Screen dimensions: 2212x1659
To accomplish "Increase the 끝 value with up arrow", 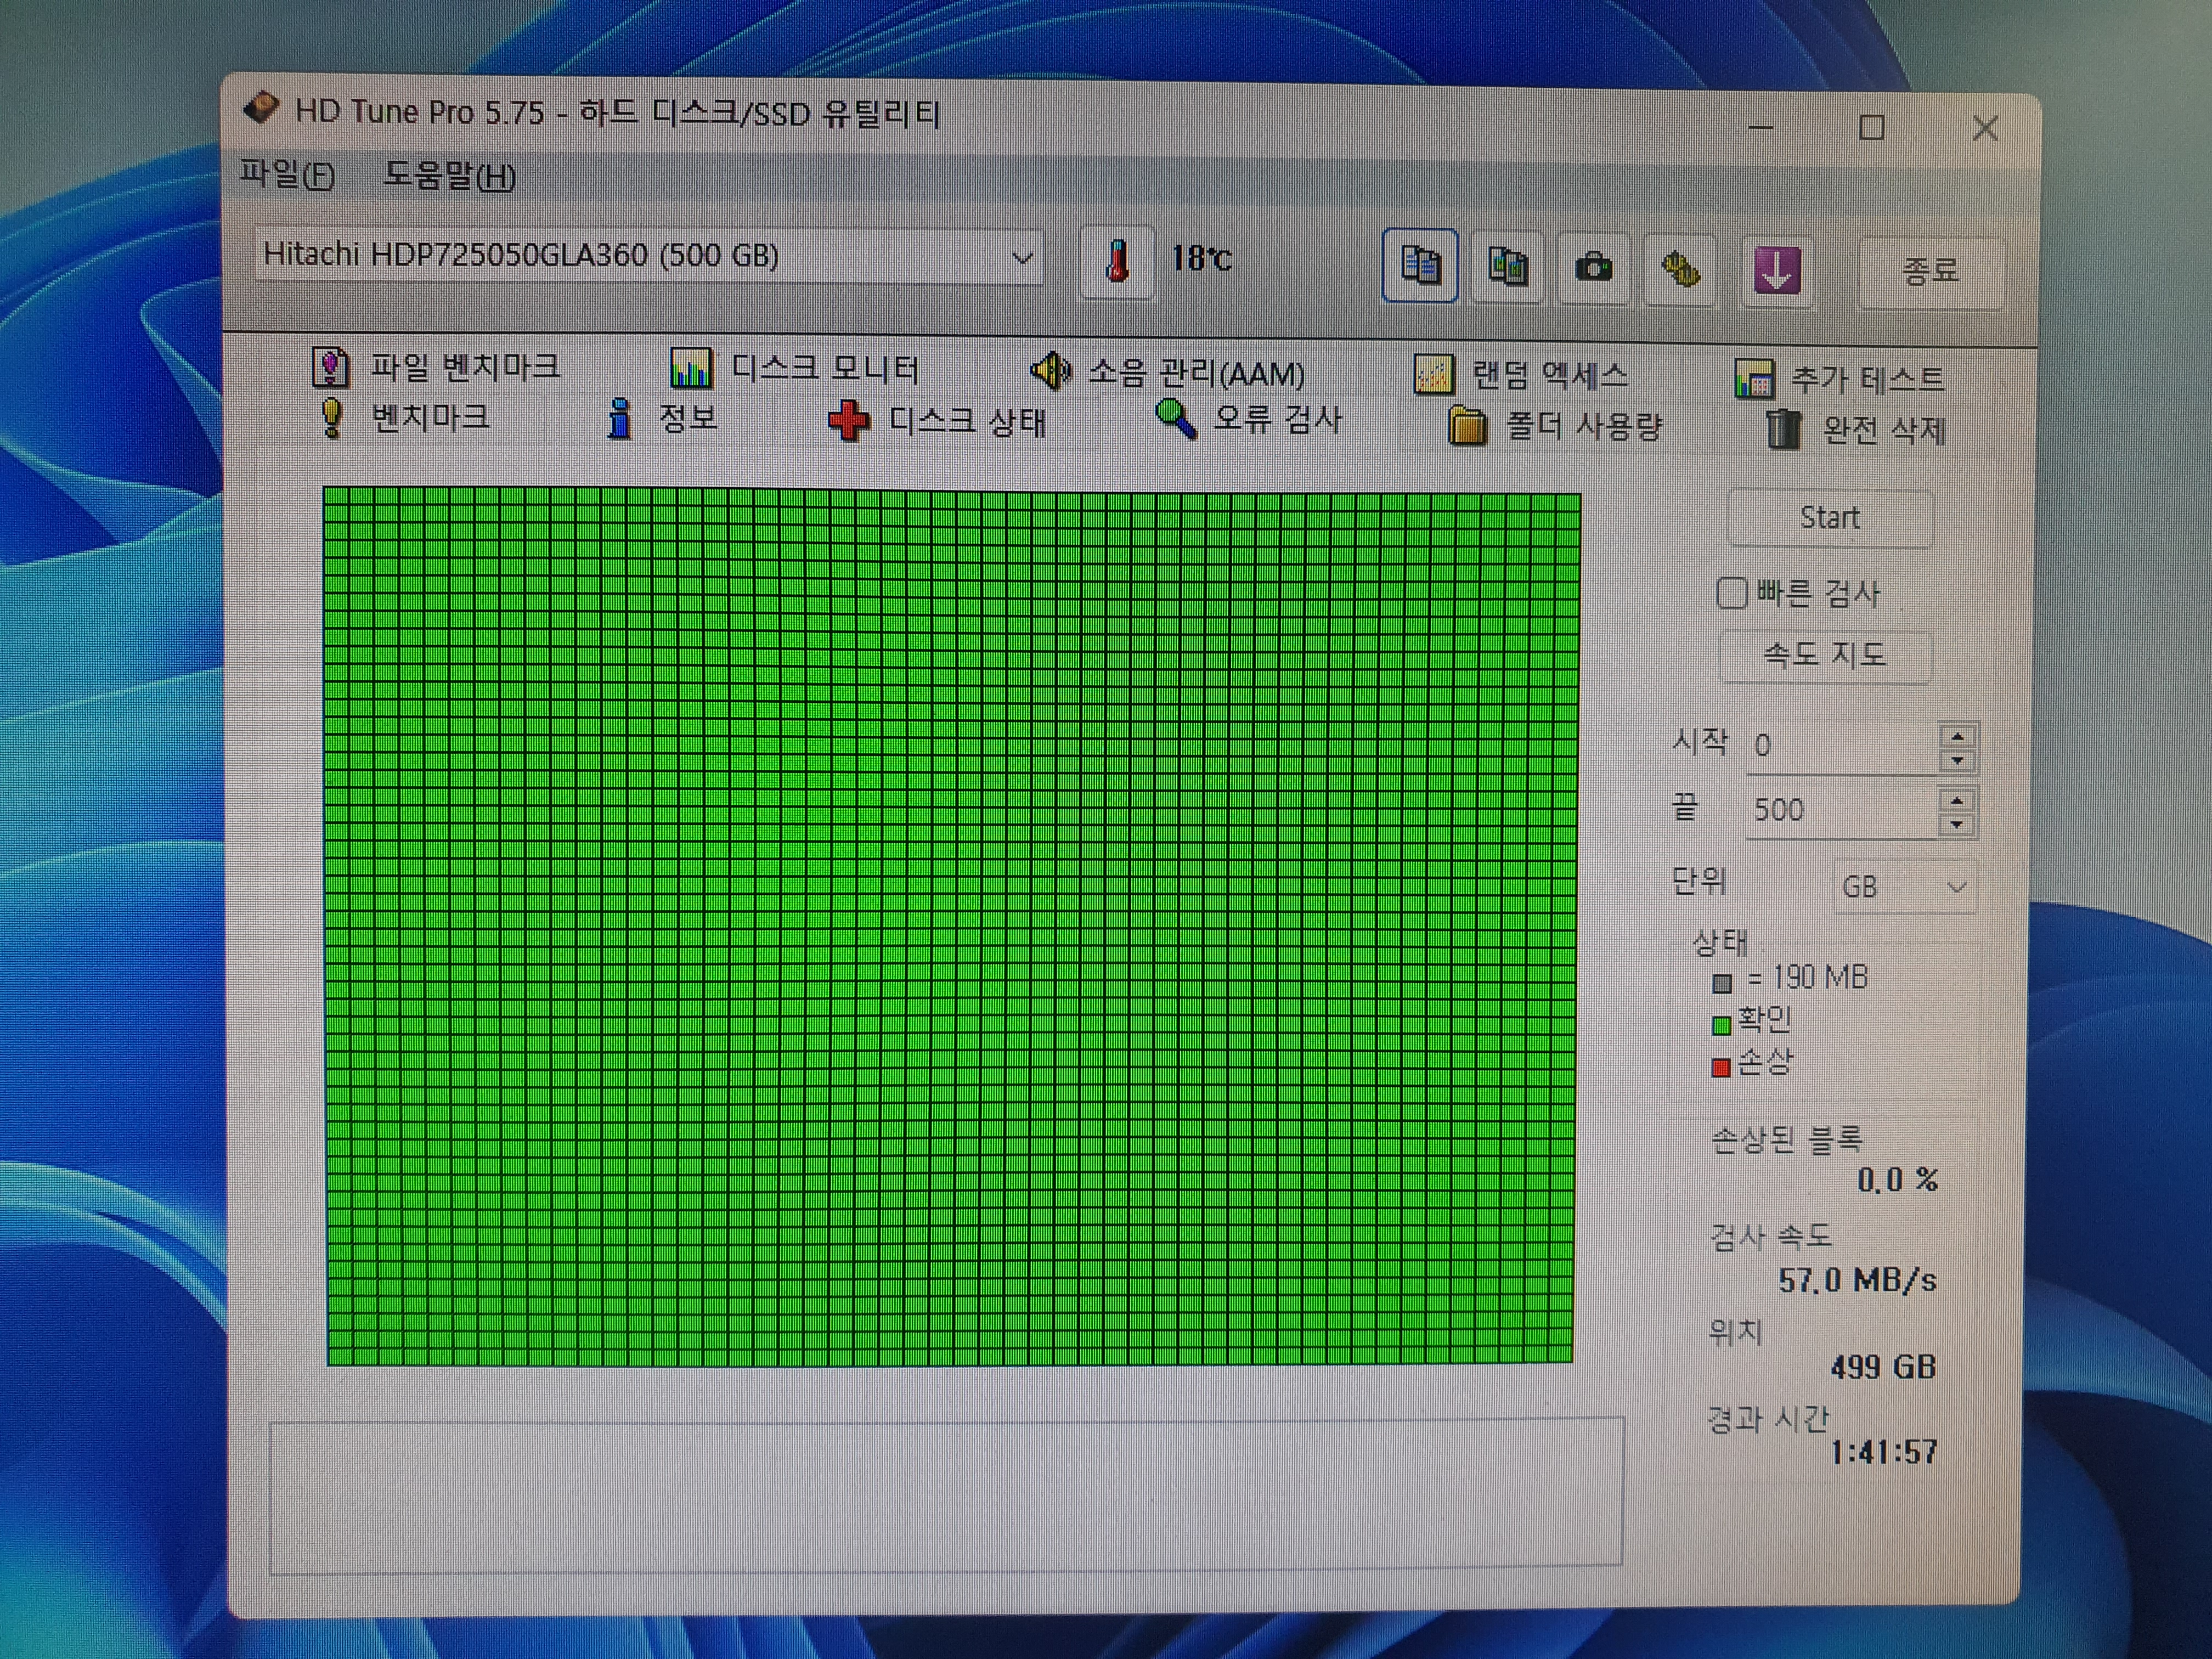I will tap(1956, 800).
